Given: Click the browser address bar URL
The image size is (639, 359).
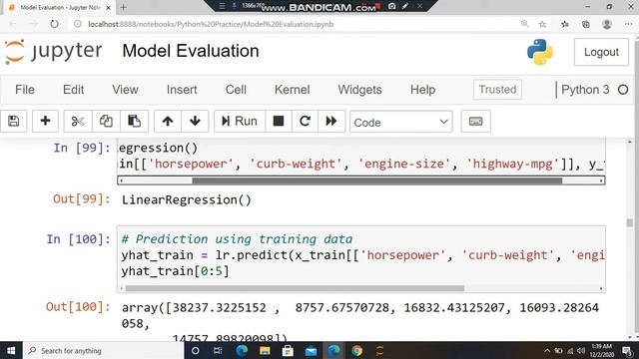Looking at the screenshot, I should (211, 24).
